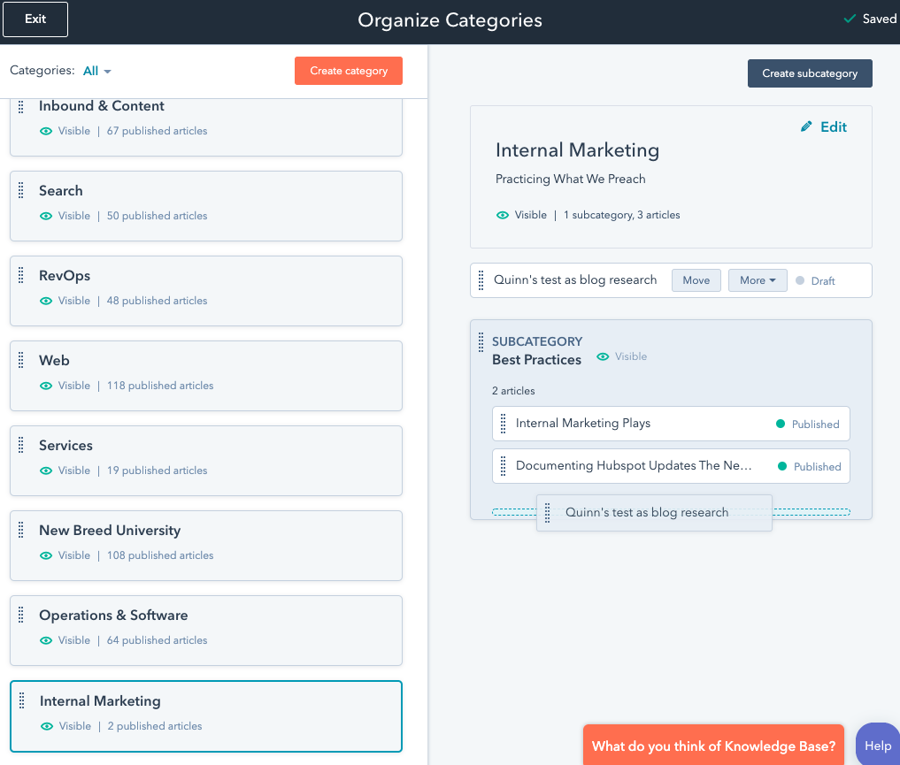Open the Knowledge Base feedback banner
This screenshot has height=765, width=900.
tap(713, 746)
